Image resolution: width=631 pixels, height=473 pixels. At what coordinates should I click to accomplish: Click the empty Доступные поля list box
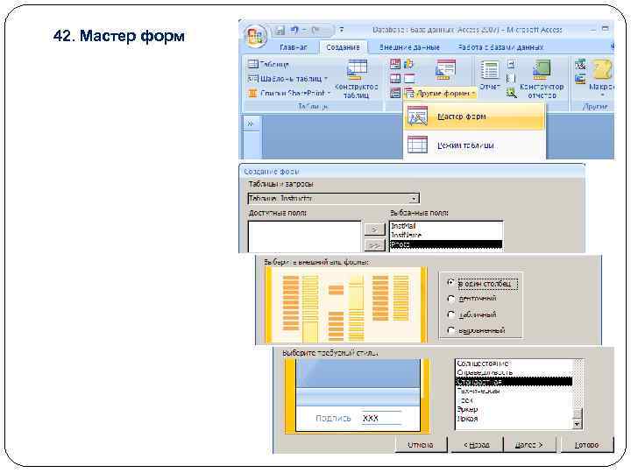tap(304, 236)
